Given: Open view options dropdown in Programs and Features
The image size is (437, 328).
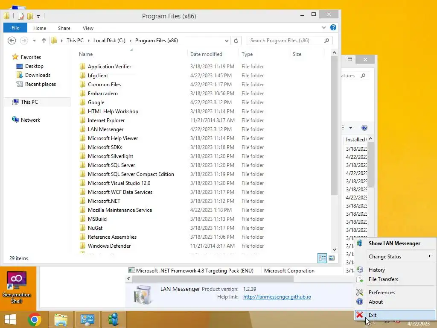Looking at the screenshot, I should click(x=351, y=128).
